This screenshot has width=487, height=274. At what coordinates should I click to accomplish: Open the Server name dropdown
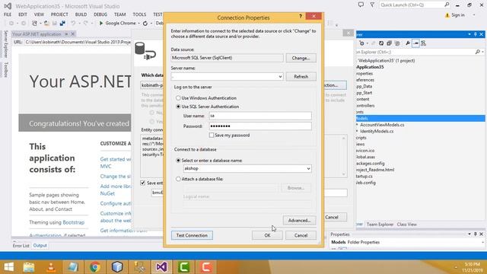pos(280,76)
